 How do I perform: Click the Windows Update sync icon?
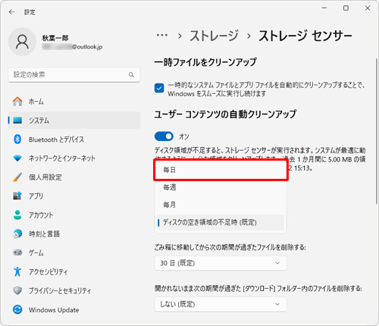pyautogui.click(x=17, y=309)
